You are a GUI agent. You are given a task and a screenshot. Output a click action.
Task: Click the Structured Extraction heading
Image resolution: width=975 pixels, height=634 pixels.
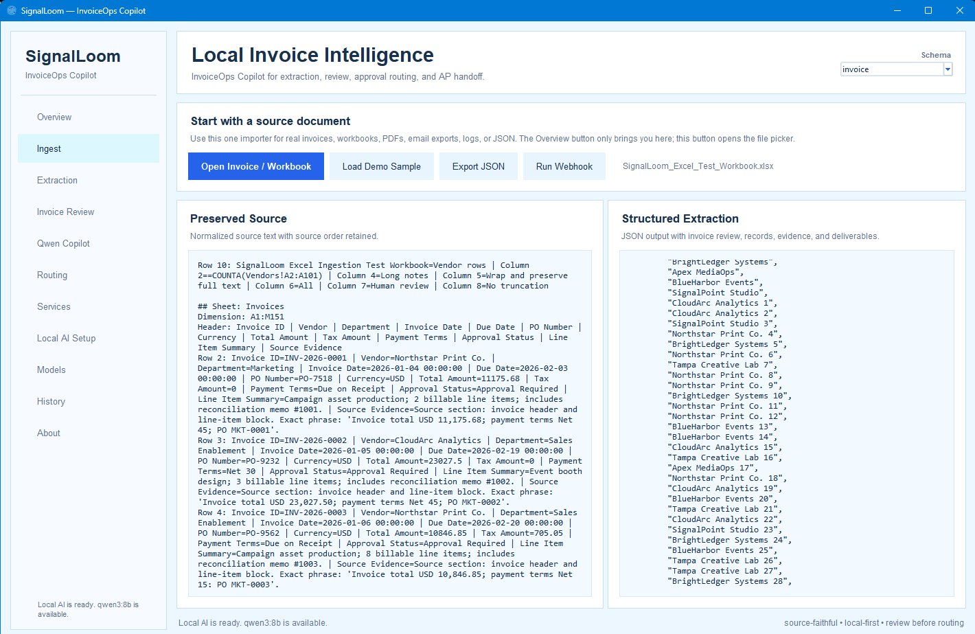(680, 218)
